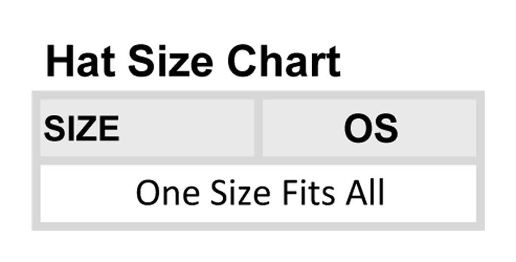Click the vertical divider between SIZE and OS
The image size is (516, 262).
tap(258, 128)
